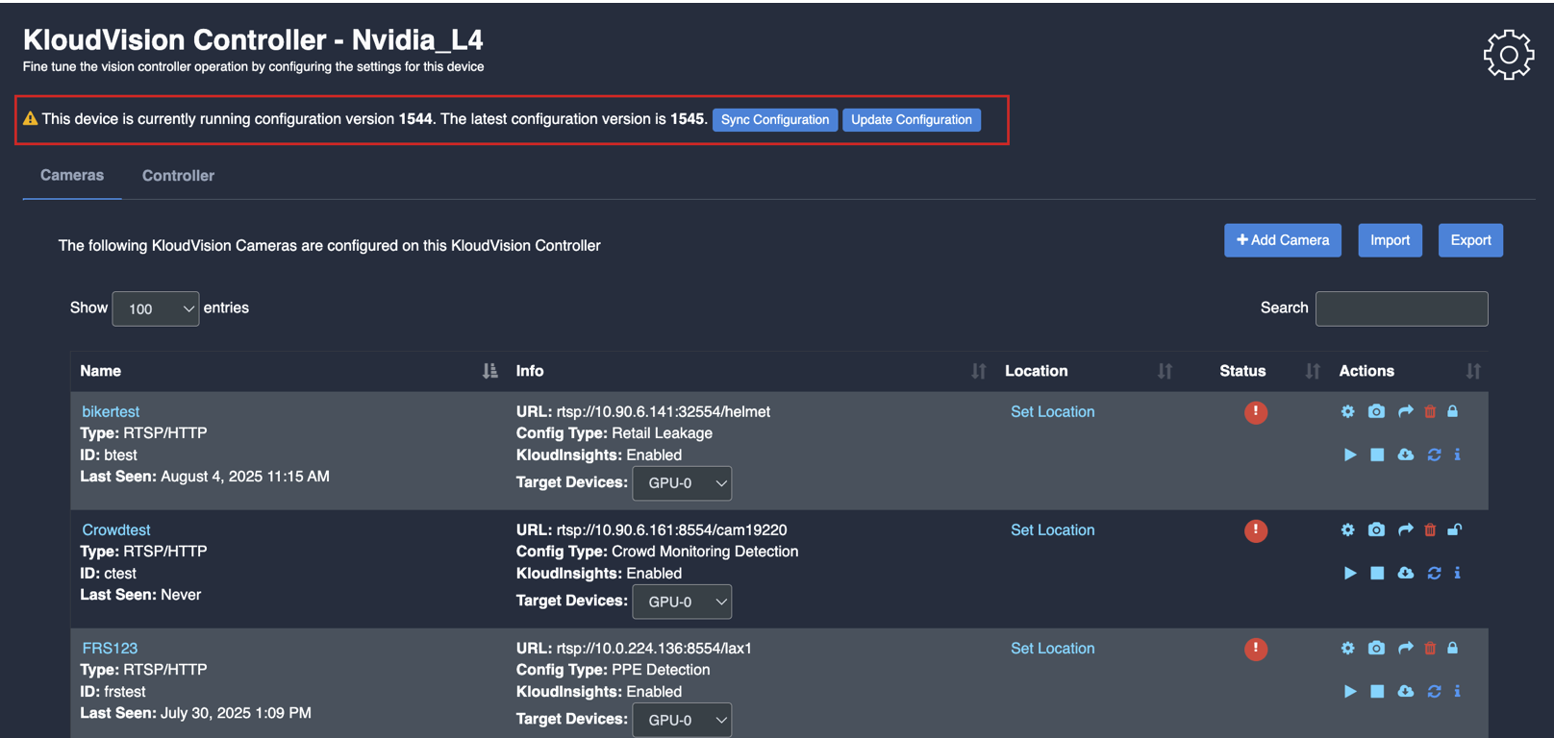1554x738 pixels.
Task: Take snapshot of Crowdtest camera
Action: point(1376,529)
